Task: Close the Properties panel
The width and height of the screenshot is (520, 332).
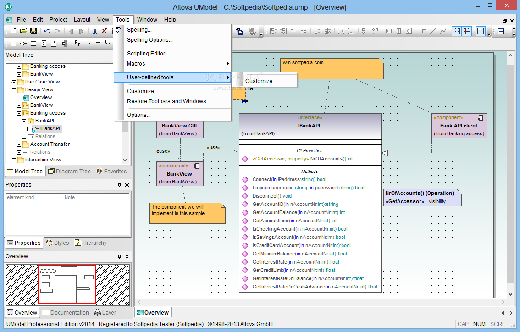Action: (127, 185)
